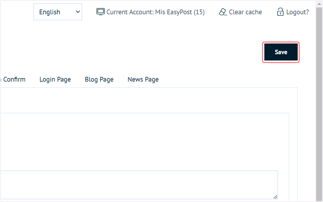The image size is (323, 202).
Task: Click the resize handle of the lower text area
Action: point(275,197)
